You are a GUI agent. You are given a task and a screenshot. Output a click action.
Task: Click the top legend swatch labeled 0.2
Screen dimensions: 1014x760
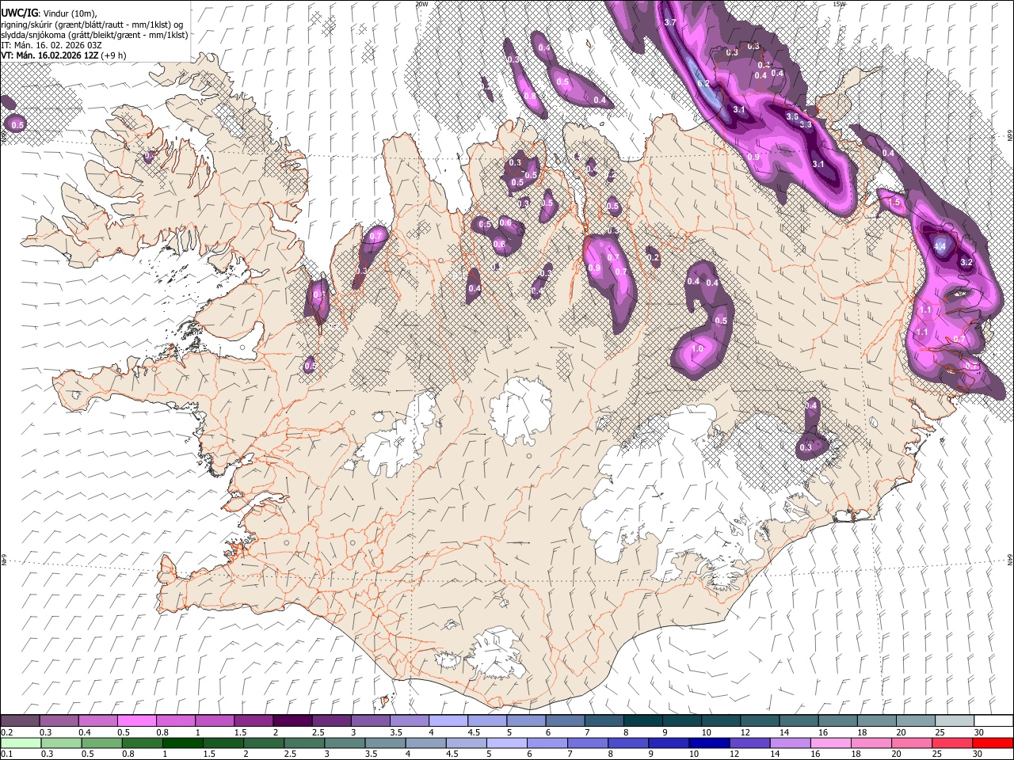[20, 720]
